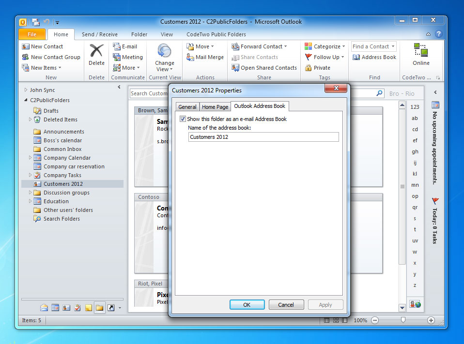464x344 pixels.
Task: Select the Tasks icon in navigation pane
Action: click(x=77, y=307)
